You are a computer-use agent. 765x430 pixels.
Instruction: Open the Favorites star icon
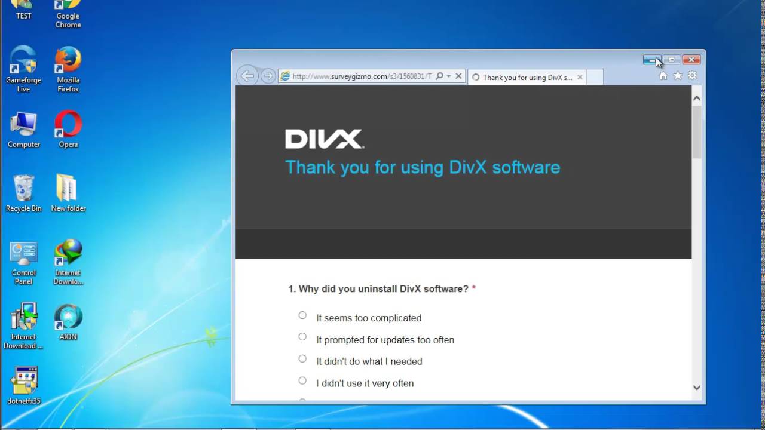pos(678,76)
